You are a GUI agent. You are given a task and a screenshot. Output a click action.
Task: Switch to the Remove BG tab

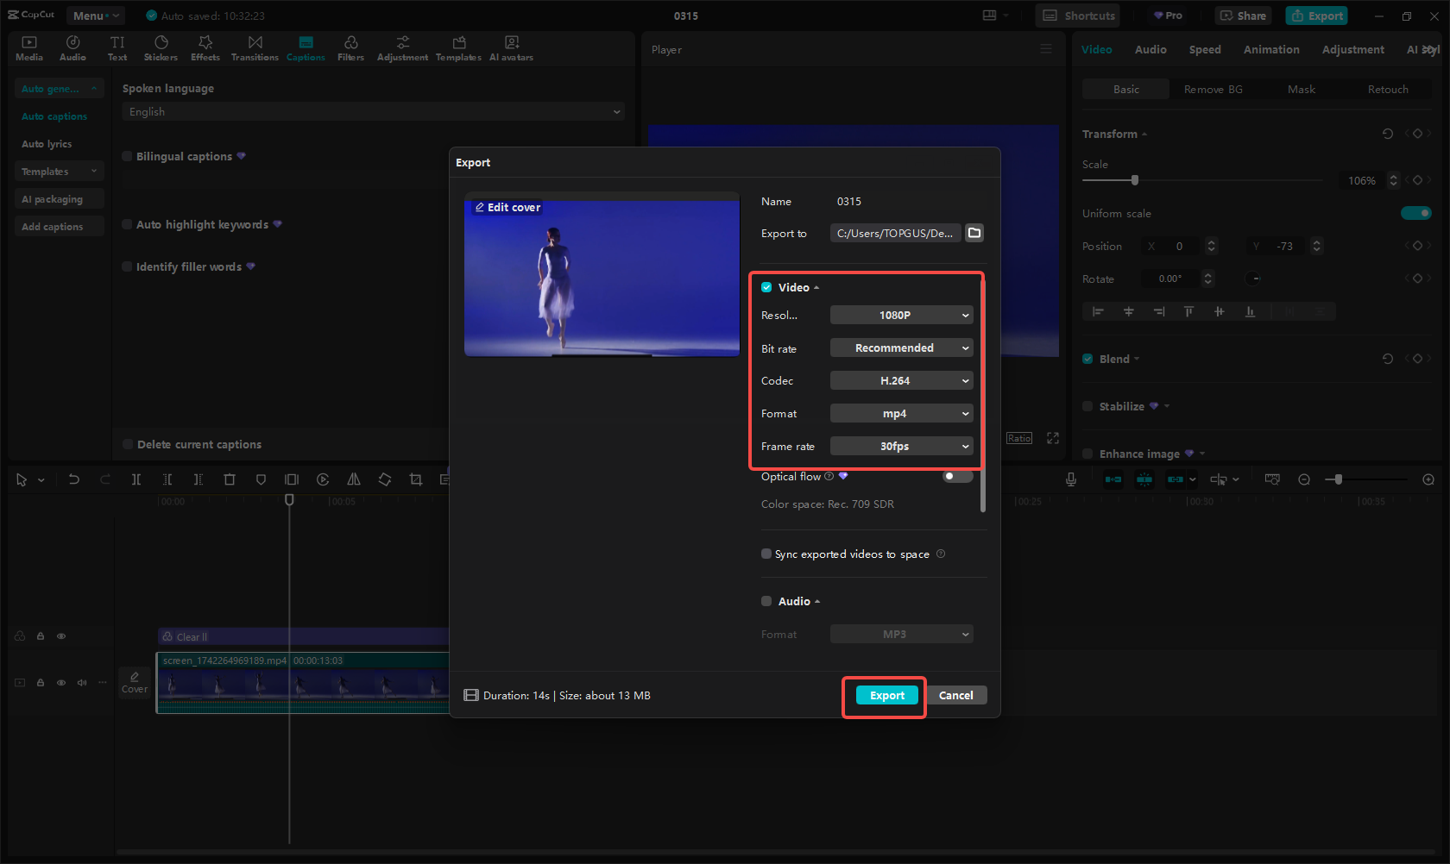tap(1213, 89)
